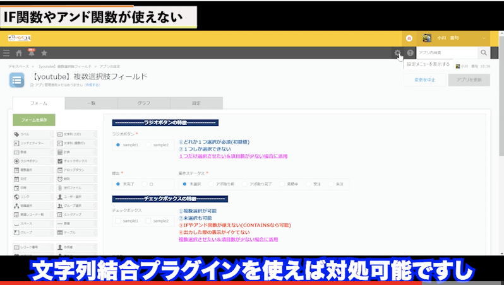
Task: Open the gear settings menu
Action: [x=397, y=53]
